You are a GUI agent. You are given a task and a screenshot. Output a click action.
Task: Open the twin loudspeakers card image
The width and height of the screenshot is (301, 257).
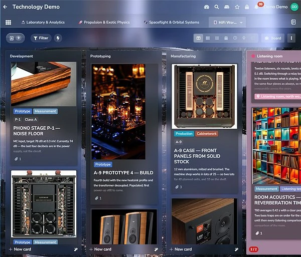pyautogui.click(x=124, y=227)
